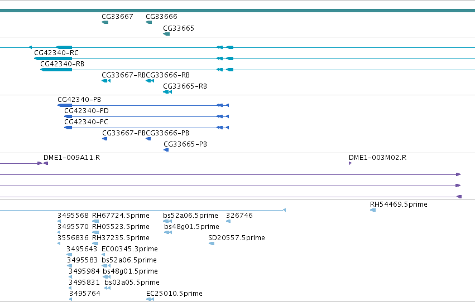
Task: Click the EC25010.5prime EST label
Action: [174, 294]
